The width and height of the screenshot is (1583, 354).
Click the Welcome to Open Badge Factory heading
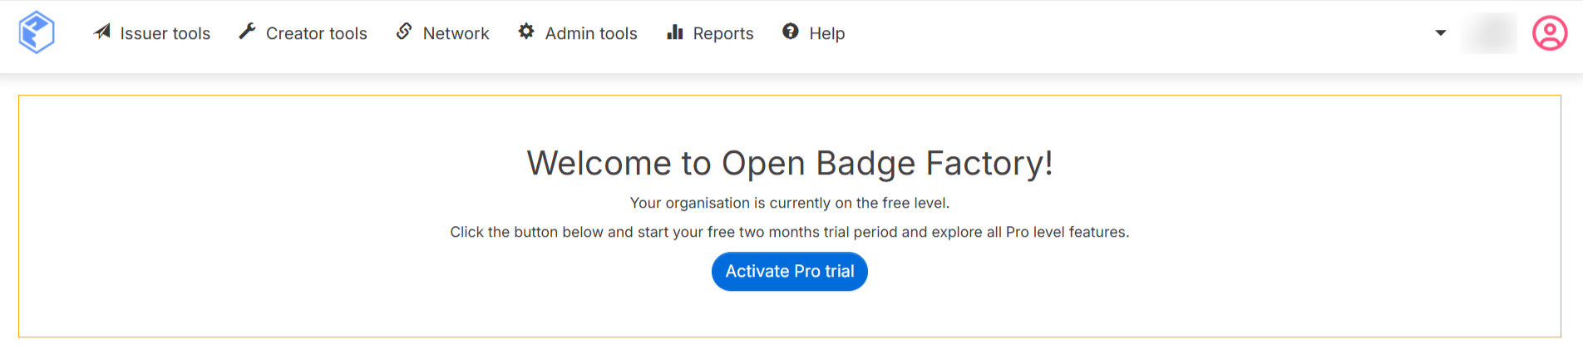click(x=790, y=163)
